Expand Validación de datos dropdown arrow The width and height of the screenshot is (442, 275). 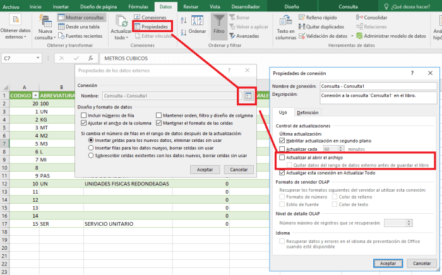352,36
